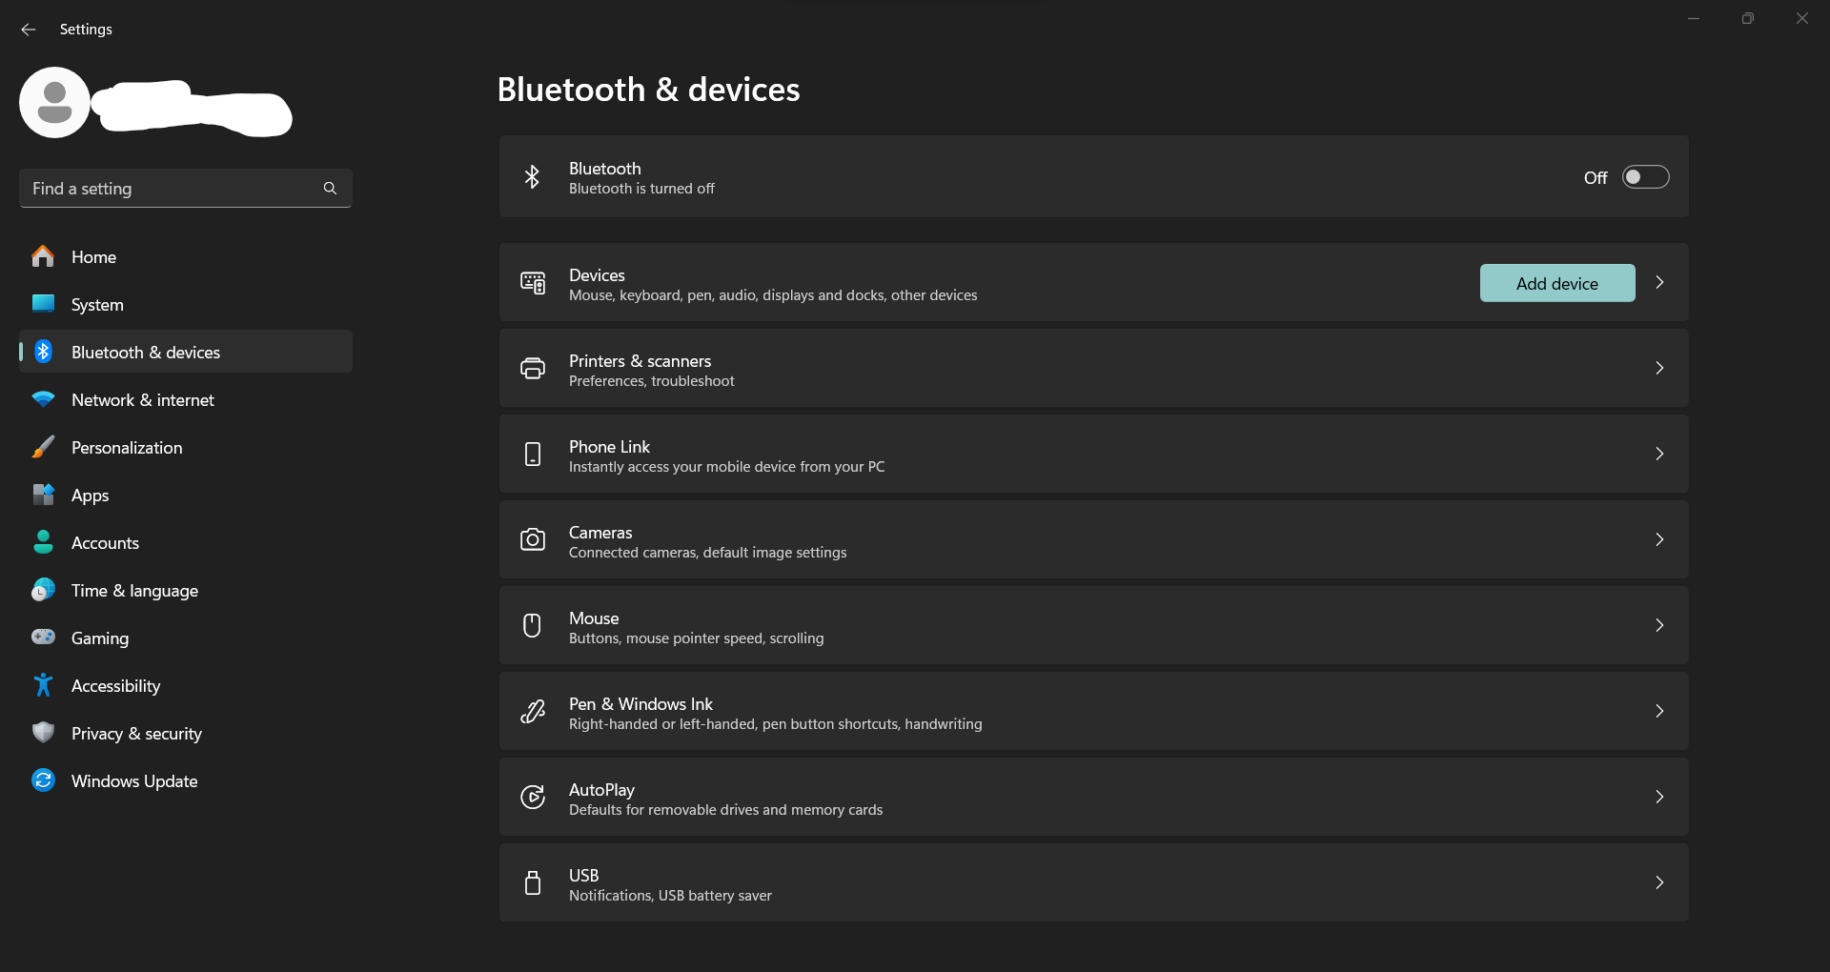Click the Bluetooth symbol icon in Bluetooth row
Image resolution: width=1830 pixels, height=972 pixels.
tap(532, 177)
